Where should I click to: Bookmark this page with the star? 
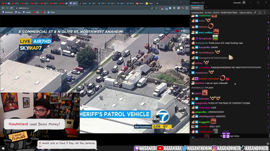pyautogui.click(x=156, y=8)
